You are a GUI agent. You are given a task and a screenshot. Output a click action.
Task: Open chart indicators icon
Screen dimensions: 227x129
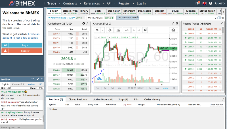click(118, 30)
